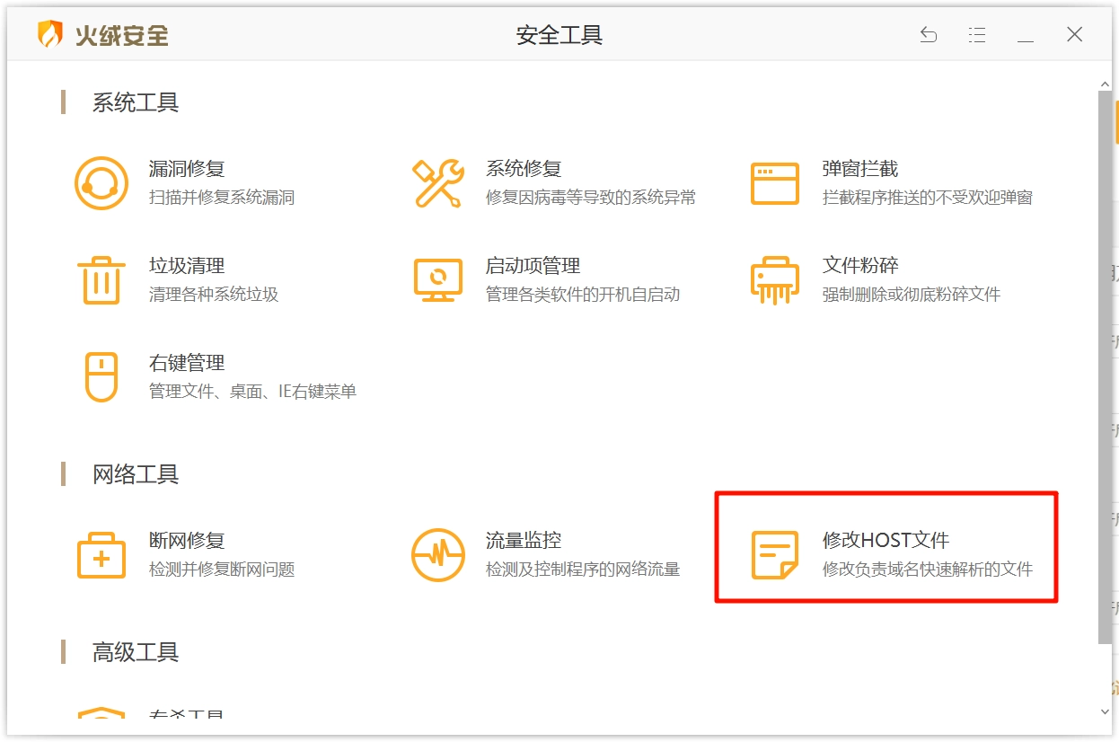Open the 流量监控 pulse icon
This screenshot has height=742, width=1119.
438,555
